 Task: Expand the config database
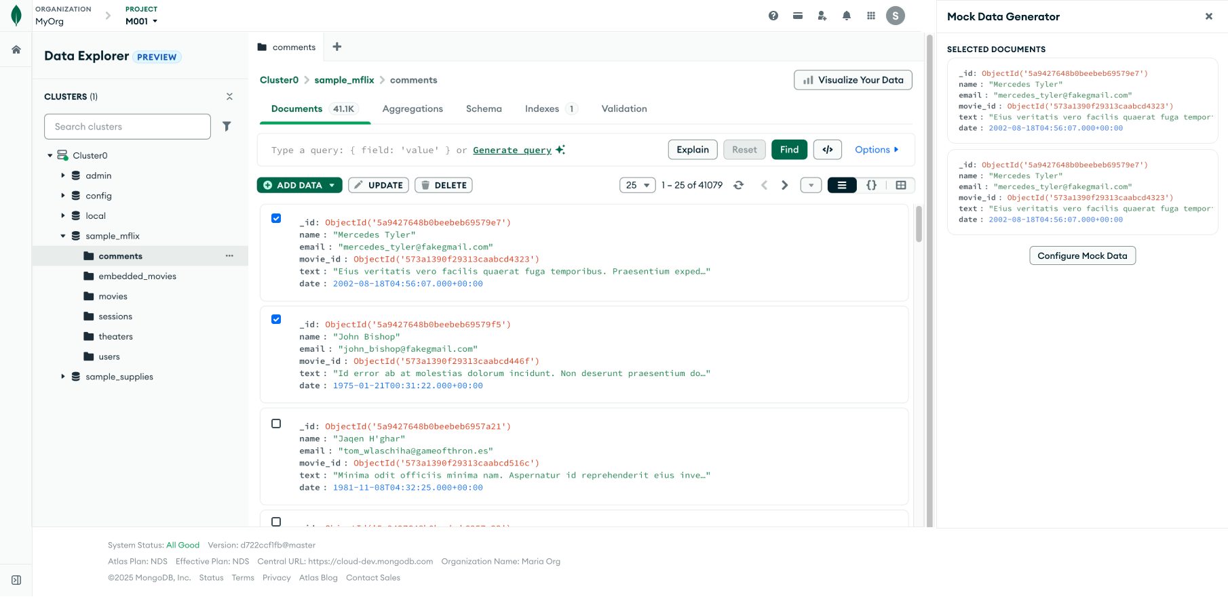[63, 196]
